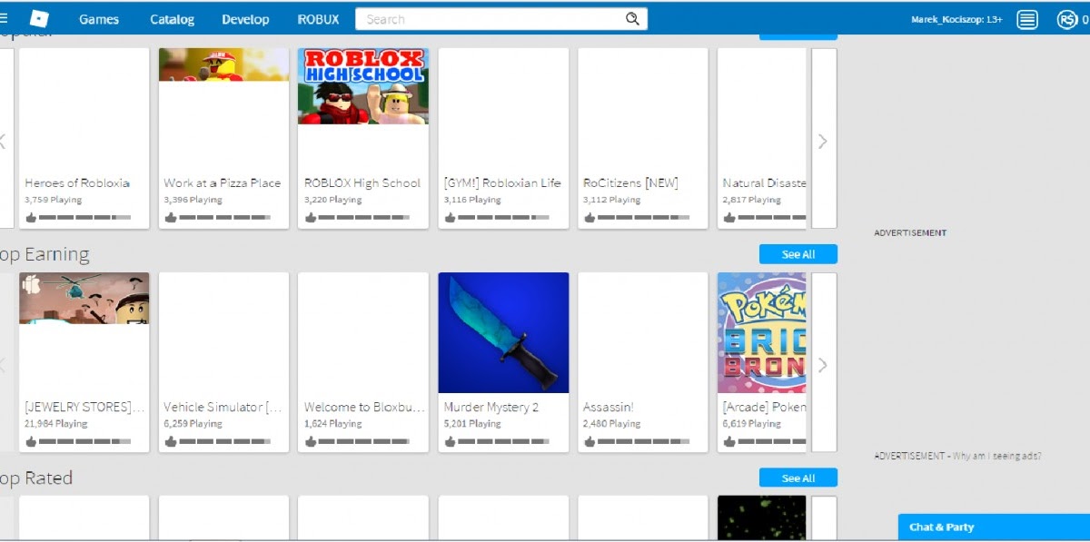1090x542 pixels.
Task: Click See All for Top Rated
Action: tap(798, 478)
